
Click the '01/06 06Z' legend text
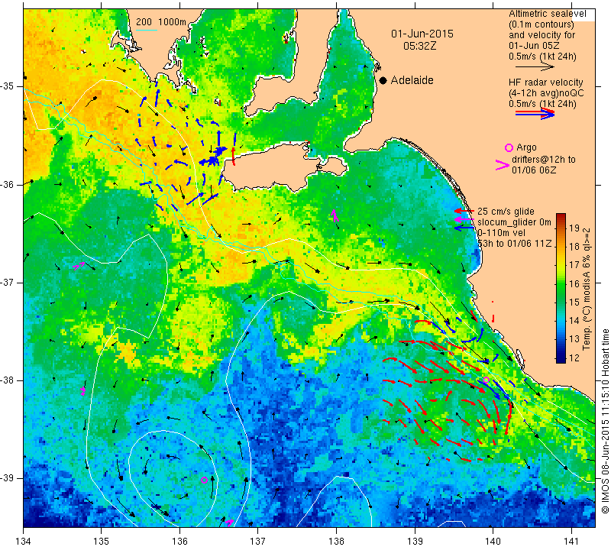(534, 170)
